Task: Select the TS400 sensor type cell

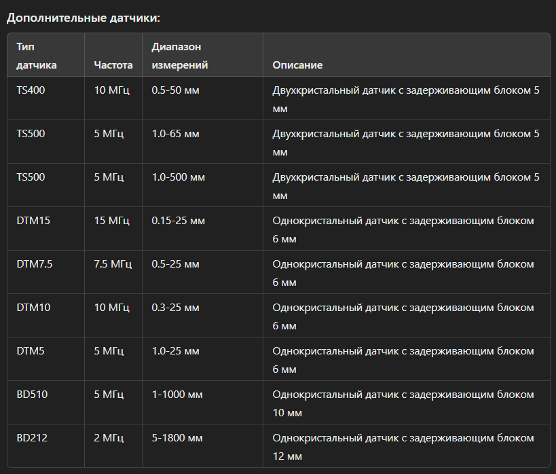Action: click(x=31, y=90)
